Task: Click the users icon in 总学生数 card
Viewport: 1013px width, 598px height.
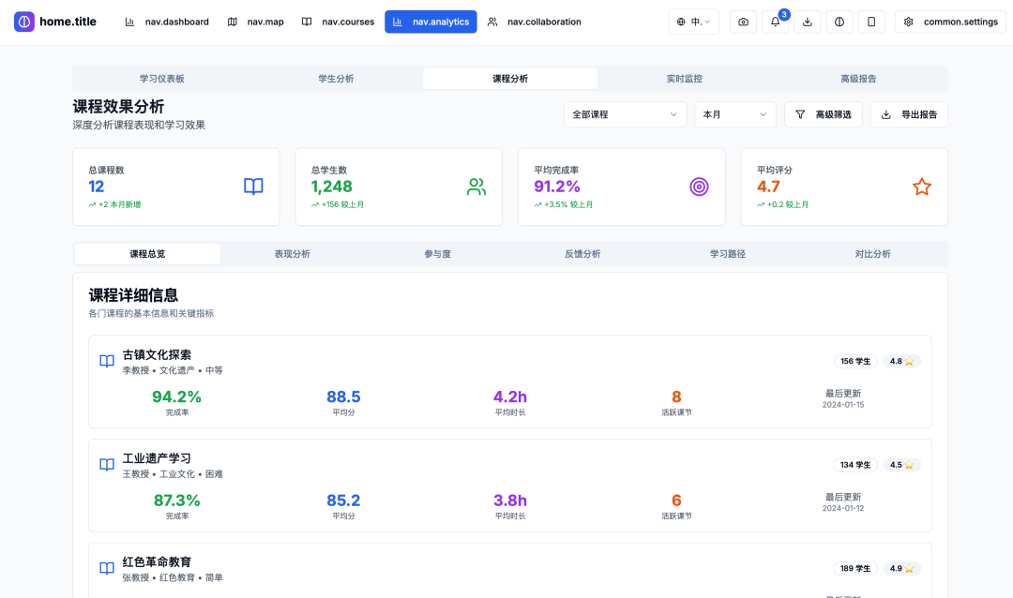Action: click(x=476, y=187)
